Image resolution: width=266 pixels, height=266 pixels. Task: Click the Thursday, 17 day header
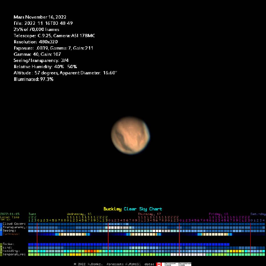click(x=149, y=214)
